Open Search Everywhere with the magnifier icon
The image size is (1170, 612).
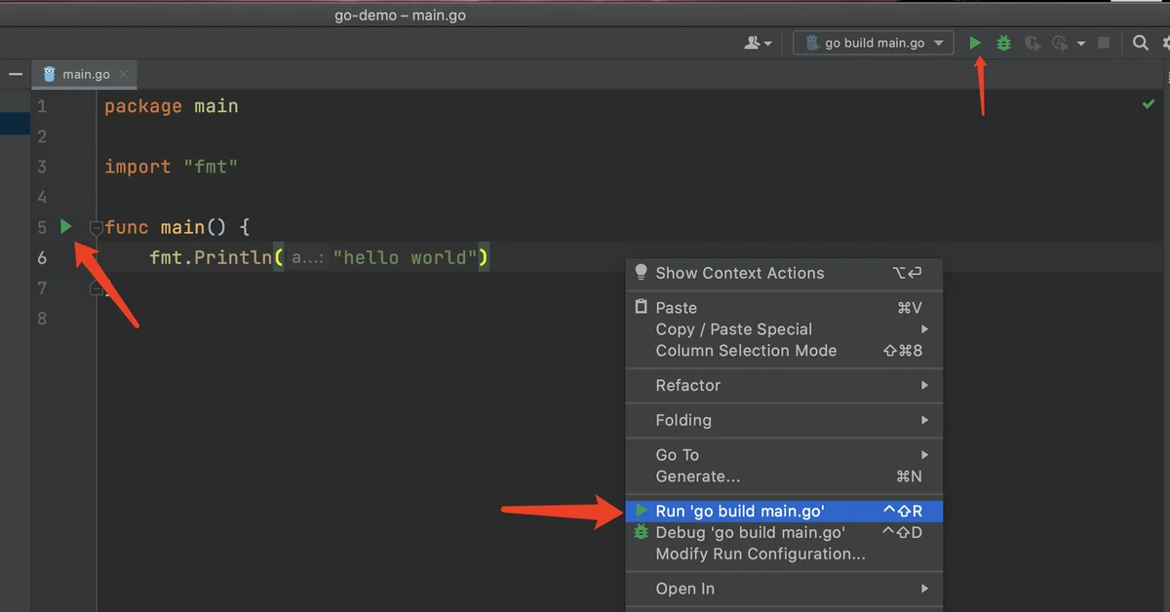(1140, 43)
